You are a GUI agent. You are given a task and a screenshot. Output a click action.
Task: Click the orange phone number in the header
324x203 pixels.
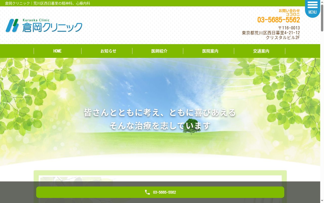coord(278,20)
